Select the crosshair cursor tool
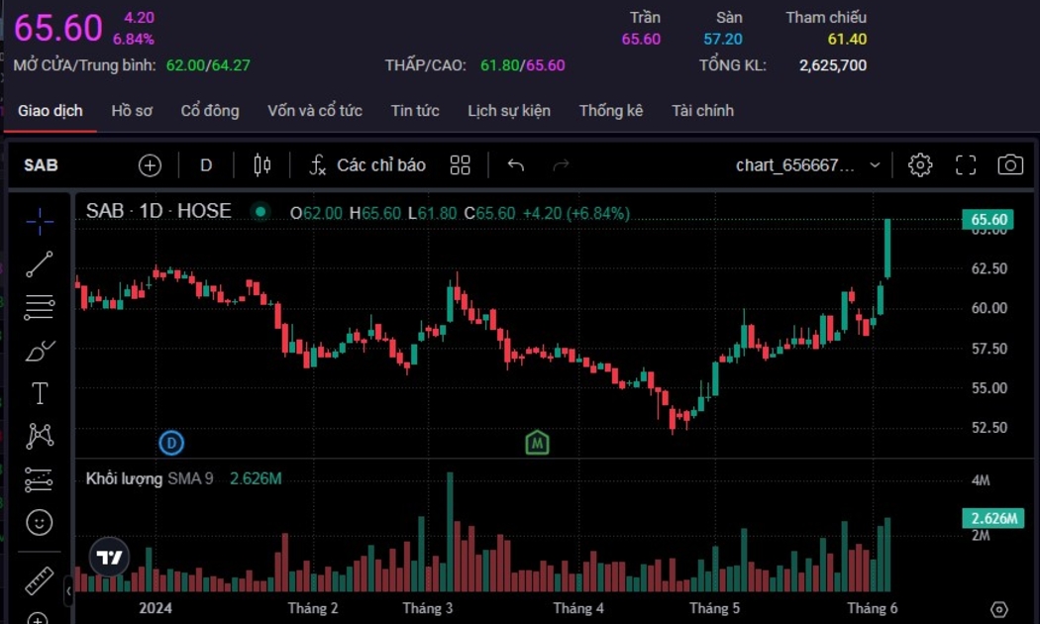The width and height of the screenshot is (1040, 624). (40, 221)
